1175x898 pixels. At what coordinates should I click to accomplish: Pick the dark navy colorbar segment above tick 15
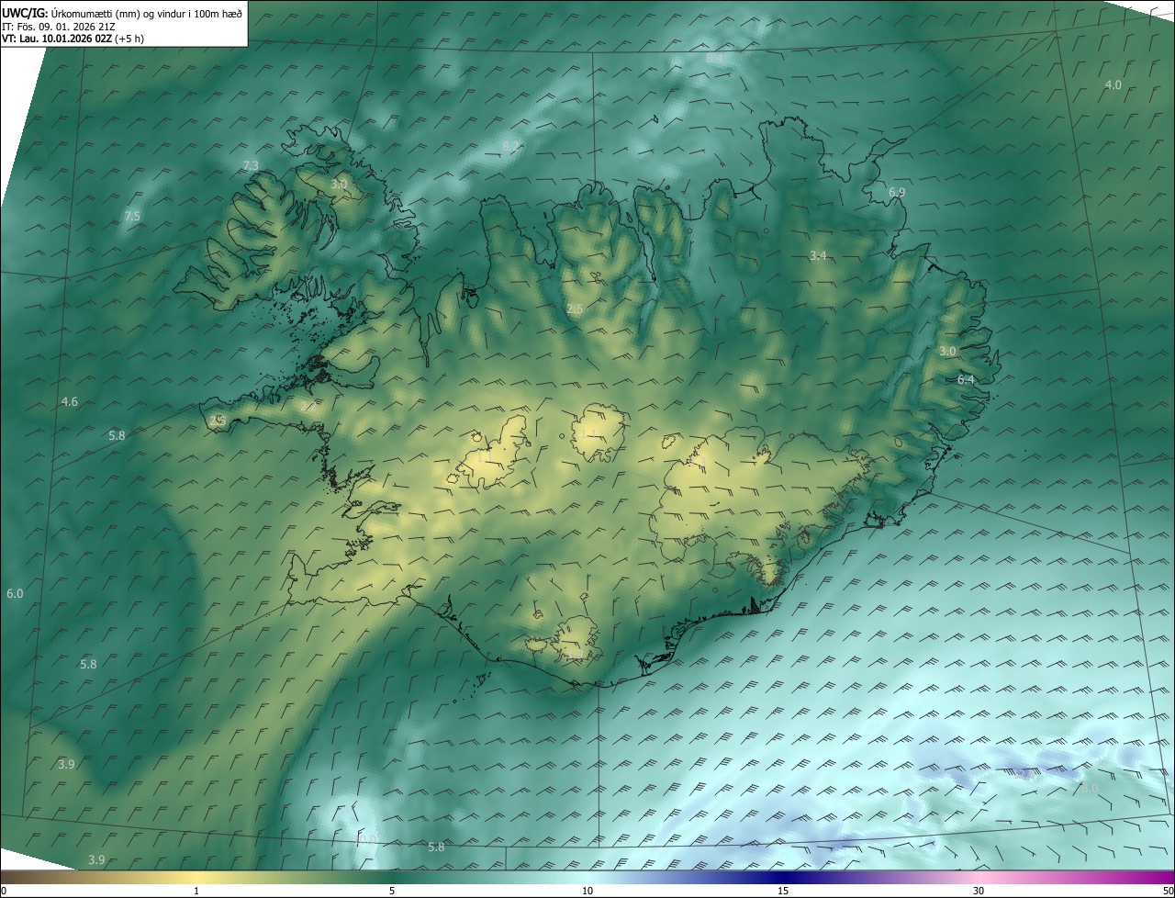783,878
